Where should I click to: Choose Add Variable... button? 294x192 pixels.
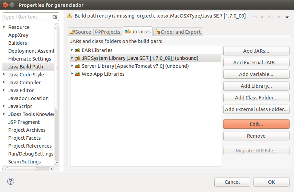click(x=256, y=74)
